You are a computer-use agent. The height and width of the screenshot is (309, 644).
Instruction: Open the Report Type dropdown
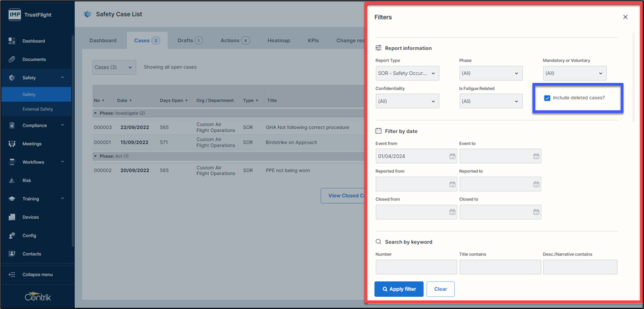click(x=407, y=74)
